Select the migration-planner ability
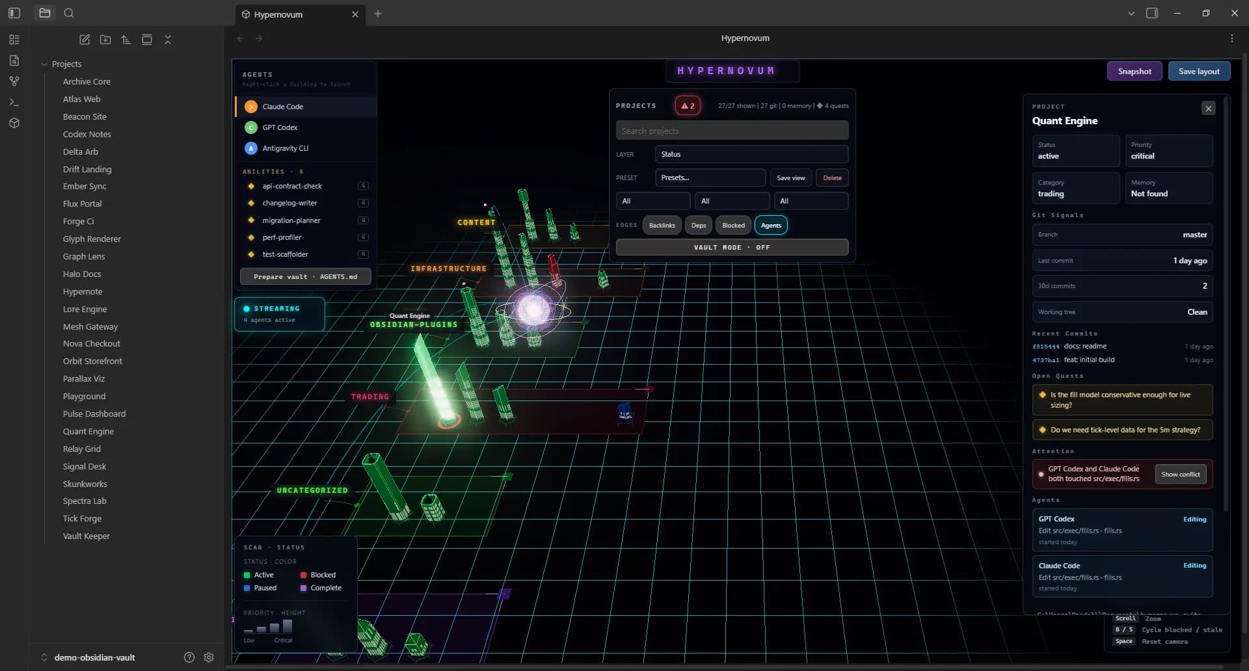This screenshot has width=1249, height=671. [306, 220]
